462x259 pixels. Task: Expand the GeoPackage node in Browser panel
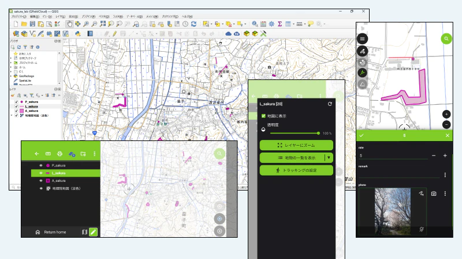click(12, 76)
